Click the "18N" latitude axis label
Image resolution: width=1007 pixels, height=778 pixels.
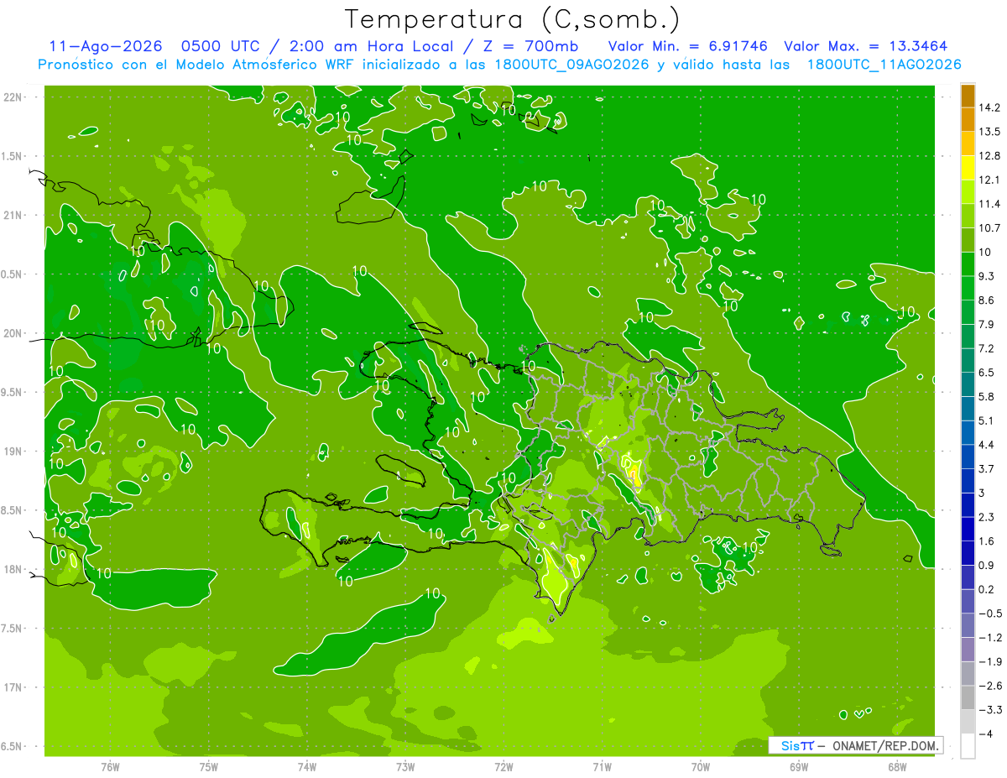point(13,569)
